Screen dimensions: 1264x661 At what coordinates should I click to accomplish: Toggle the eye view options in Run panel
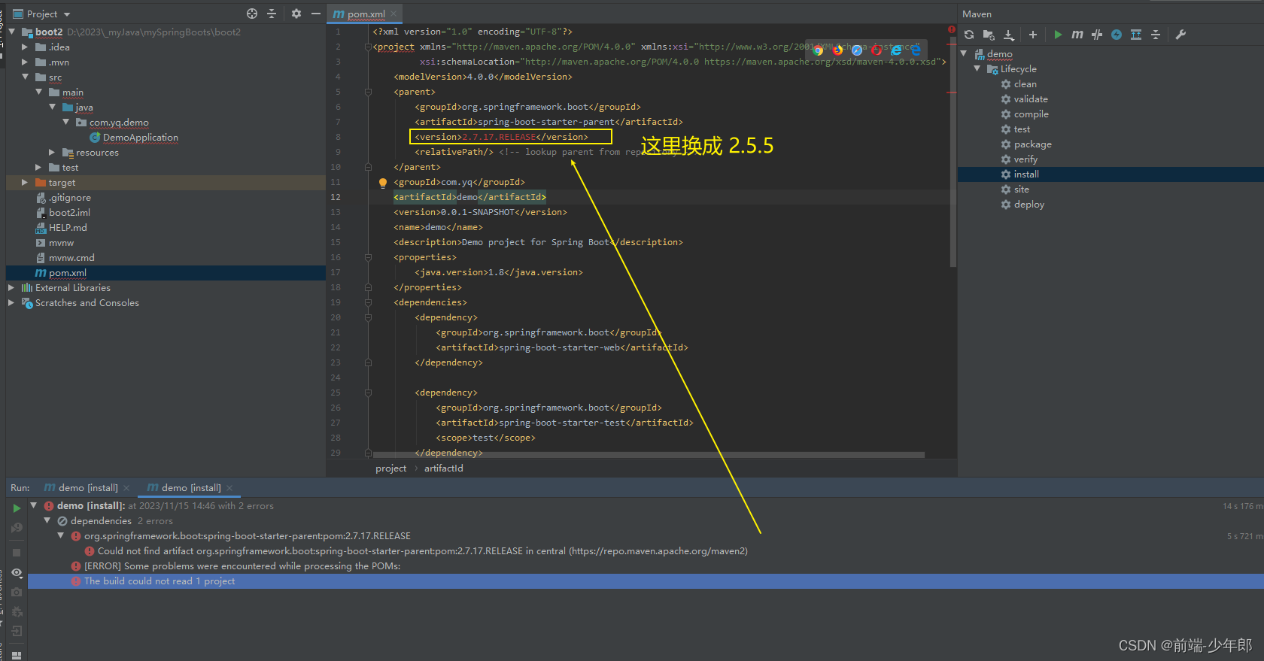[x=17, y=573]
